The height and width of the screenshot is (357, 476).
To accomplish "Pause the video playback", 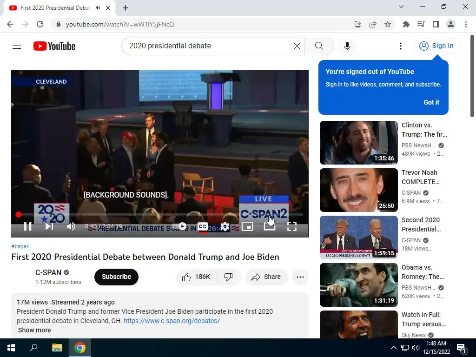I will pos(27,226).
